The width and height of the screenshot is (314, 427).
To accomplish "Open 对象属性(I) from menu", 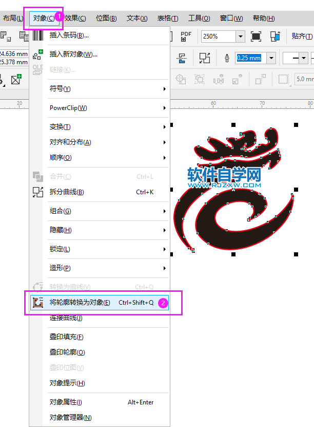I will (x=100, y=402).
